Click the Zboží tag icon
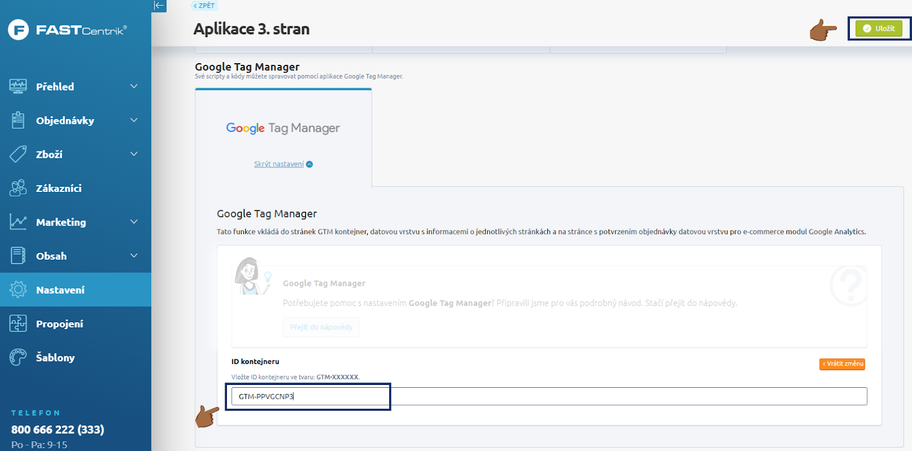 (x=18, y=154)
